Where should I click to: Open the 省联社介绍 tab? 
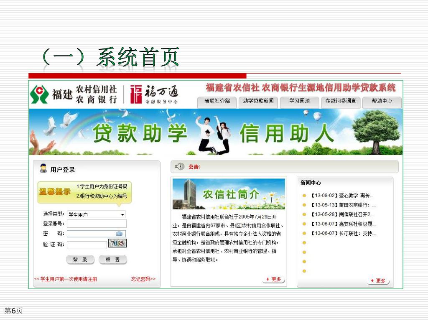(x=217, y=102)
